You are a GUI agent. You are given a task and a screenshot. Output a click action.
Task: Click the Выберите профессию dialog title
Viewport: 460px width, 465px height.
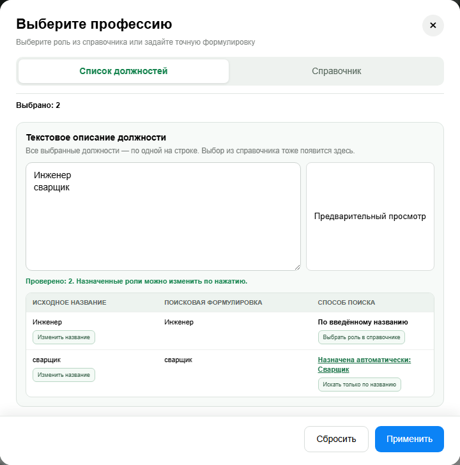[94, 24]
